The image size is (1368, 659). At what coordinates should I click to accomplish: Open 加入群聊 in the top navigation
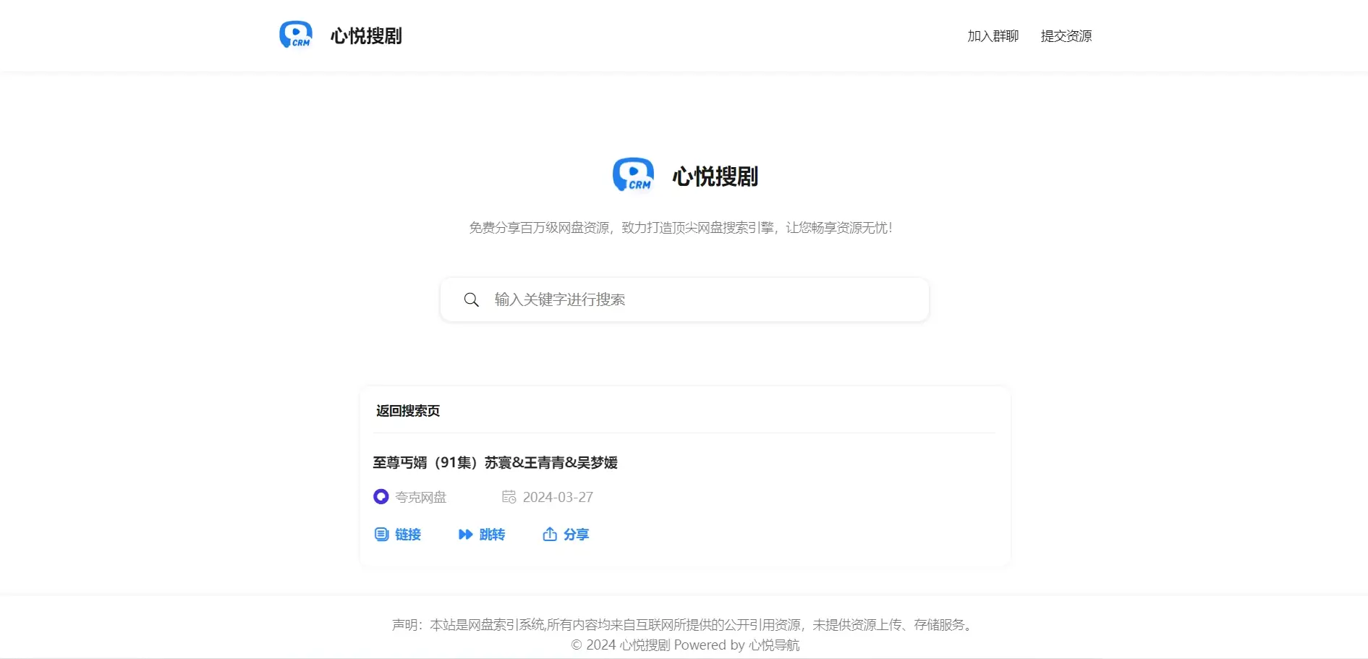(993, 36)
